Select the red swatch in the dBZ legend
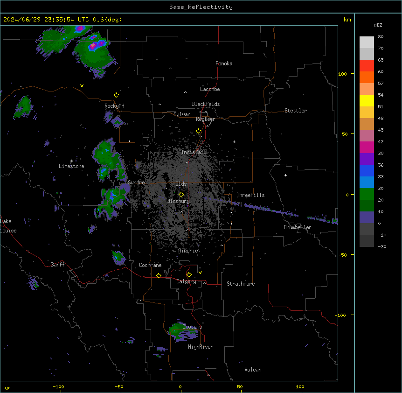402x393 pixels. (x=367, y=66)
